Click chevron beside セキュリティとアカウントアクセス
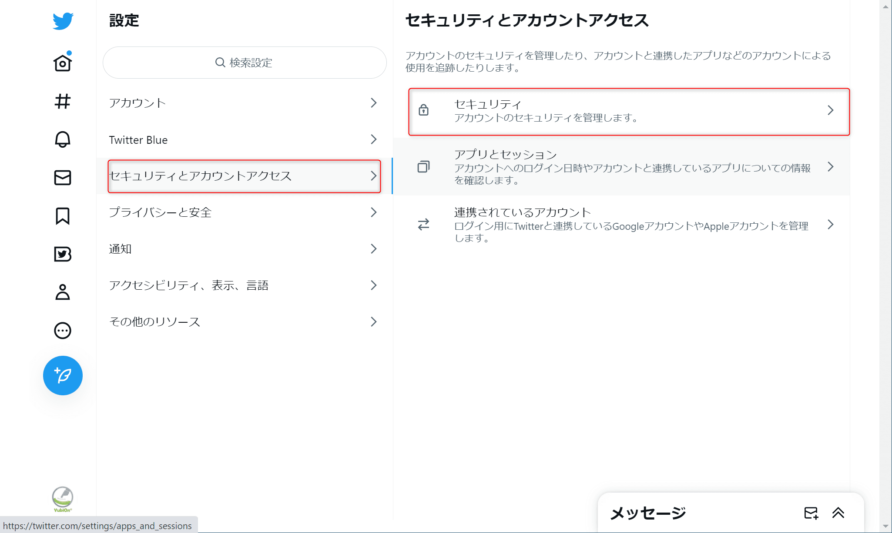Viewport: 892px width, 533px height. pyautogui.click(x=373, y=176)
